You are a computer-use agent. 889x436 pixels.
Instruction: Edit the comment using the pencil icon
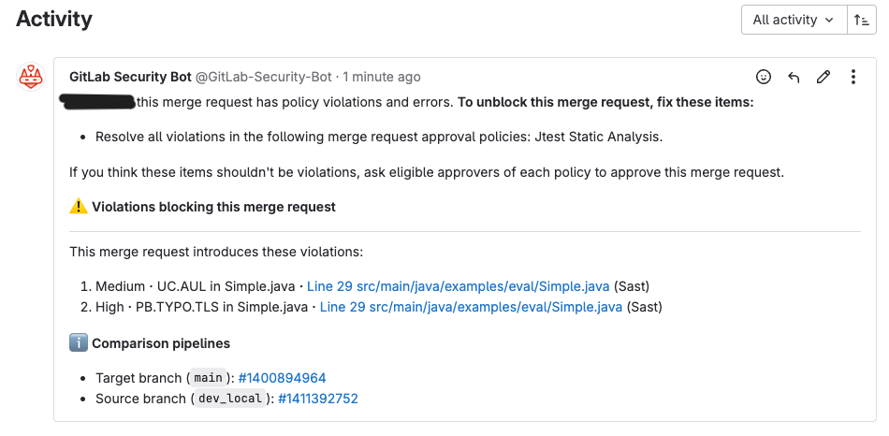(823, 77)
